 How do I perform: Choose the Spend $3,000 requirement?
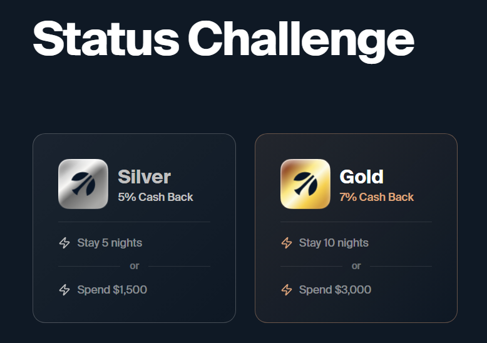coord(335,290)
